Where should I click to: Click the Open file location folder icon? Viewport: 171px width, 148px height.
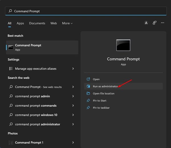88,94
